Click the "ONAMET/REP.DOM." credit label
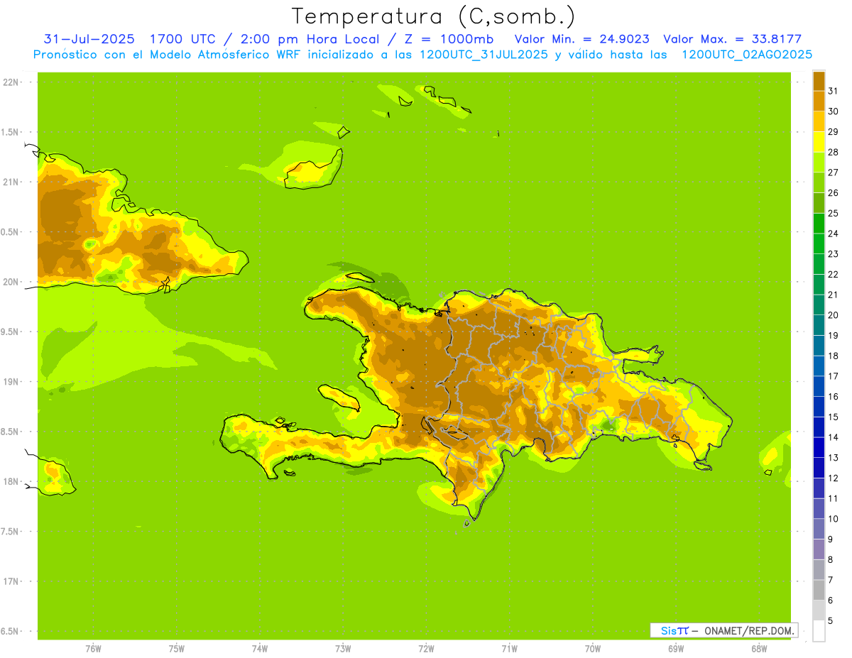 (748, 630)
